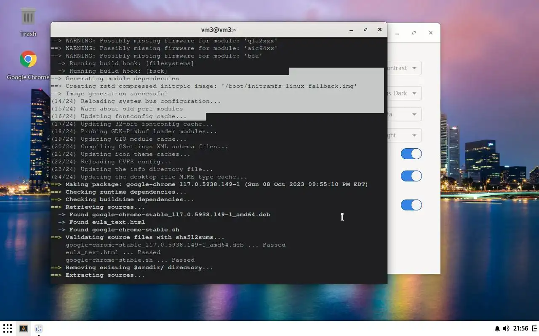This screenshot has height=336, width=539.
Task: Click 'Running build hook: [filesystems]' line
Action: (x=126, y=63)
